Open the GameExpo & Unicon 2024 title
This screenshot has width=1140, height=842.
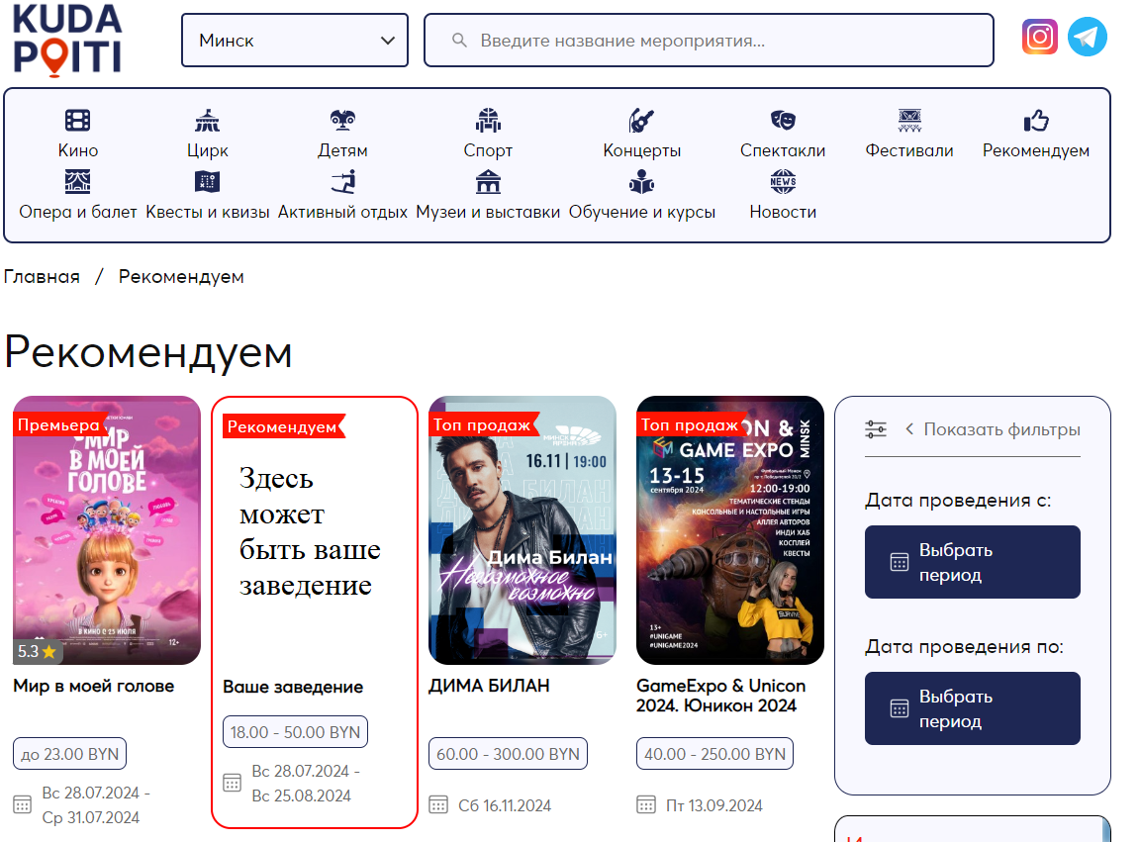click(721, 696)
